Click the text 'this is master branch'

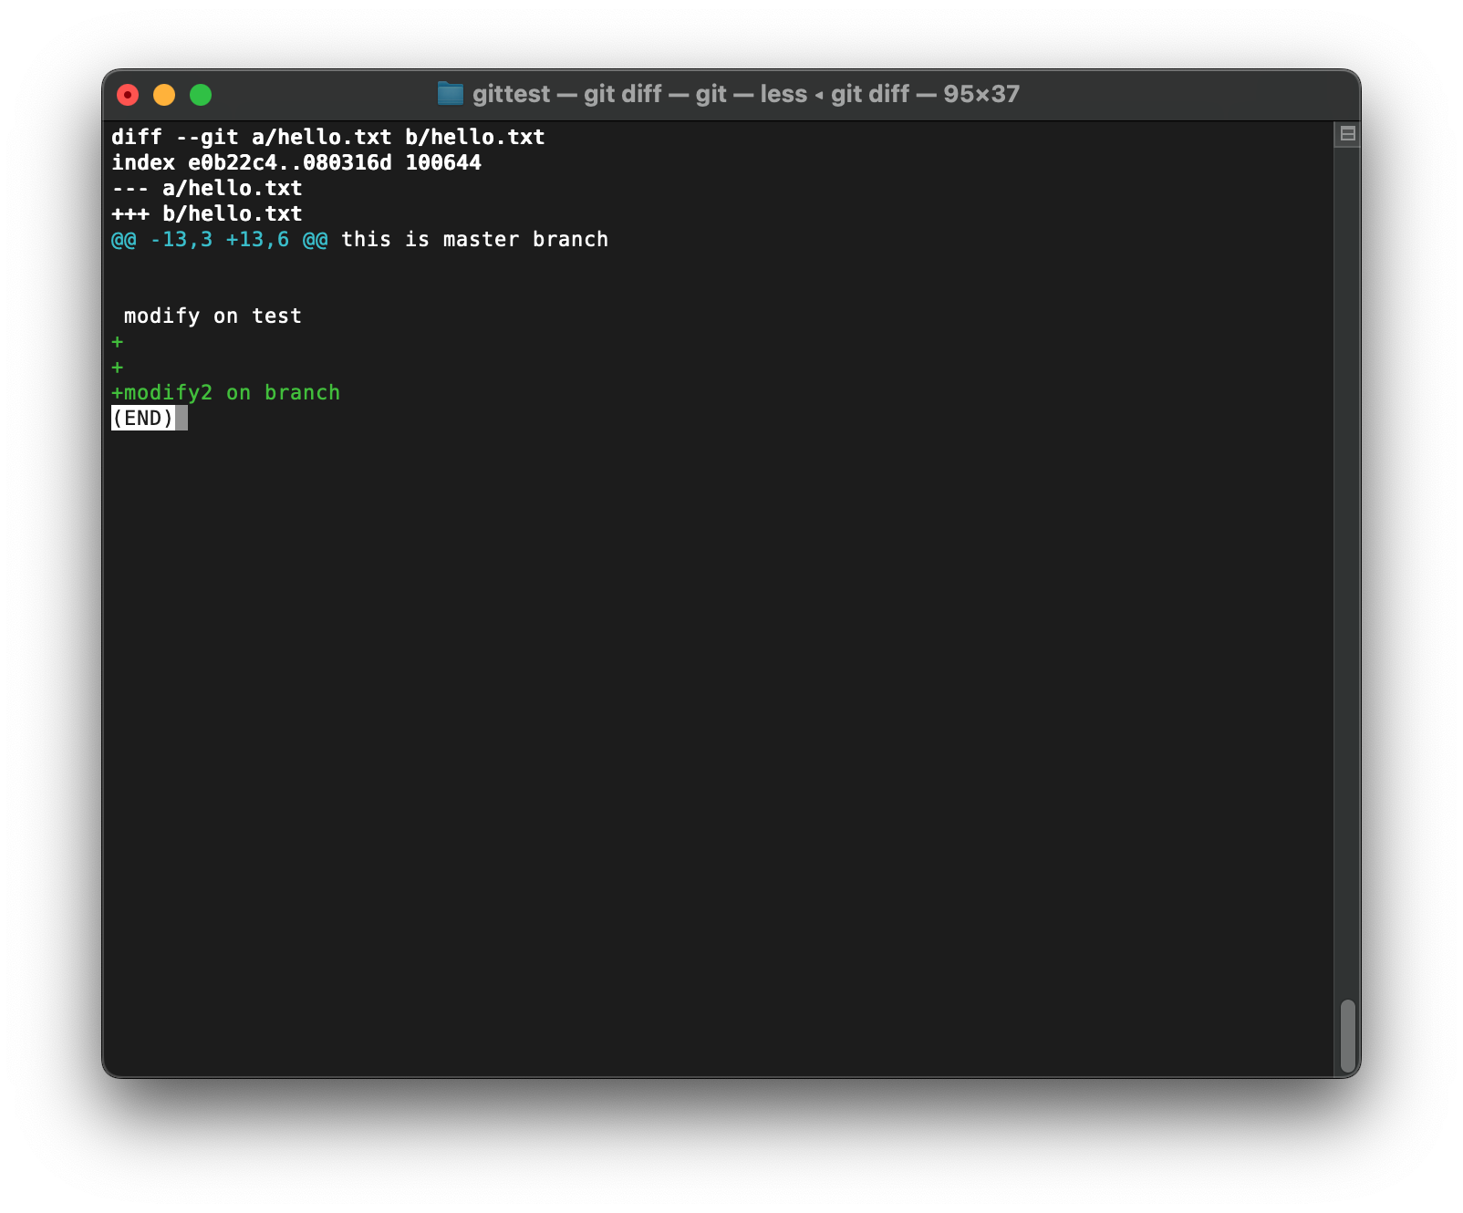pos(475,239)
